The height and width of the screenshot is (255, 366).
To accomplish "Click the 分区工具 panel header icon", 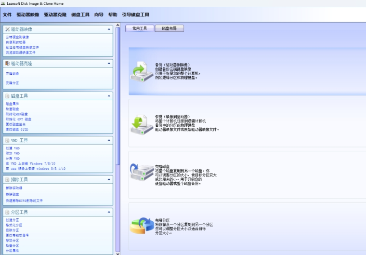I will 8,212.
